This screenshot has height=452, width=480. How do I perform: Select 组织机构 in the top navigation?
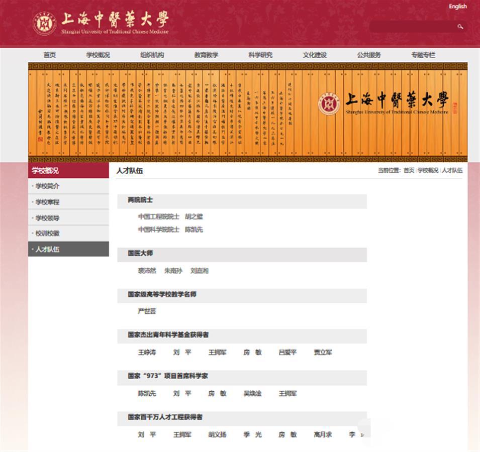click(x=152, y=55)
